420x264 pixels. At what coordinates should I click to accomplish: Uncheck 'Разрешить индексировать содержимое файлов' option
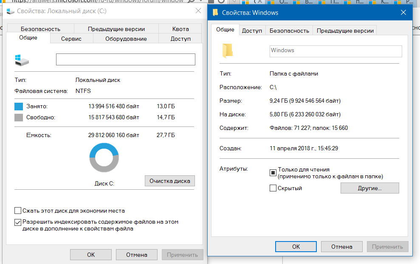(x=18, y=222)
